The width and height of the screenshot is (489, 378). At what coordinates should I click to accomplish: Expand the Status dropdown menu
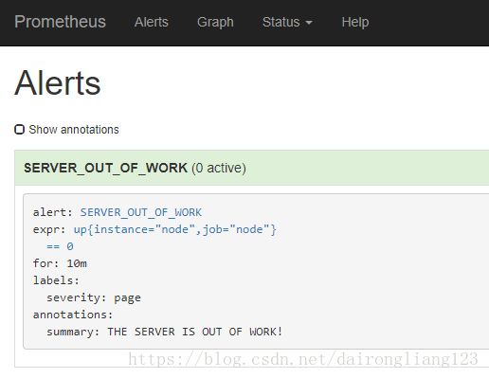tap(287, 22)
